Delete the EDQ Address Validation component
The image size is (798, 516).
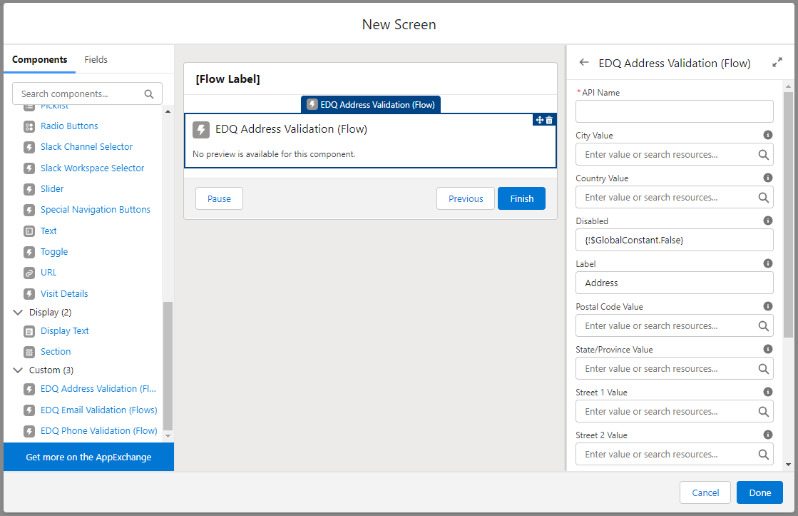click(549, 120)
